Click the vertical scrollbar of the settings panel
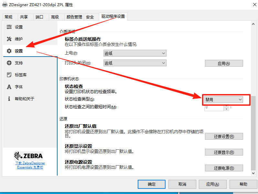The height and width of the screenshot is (194, 258). tap(253, 97)
